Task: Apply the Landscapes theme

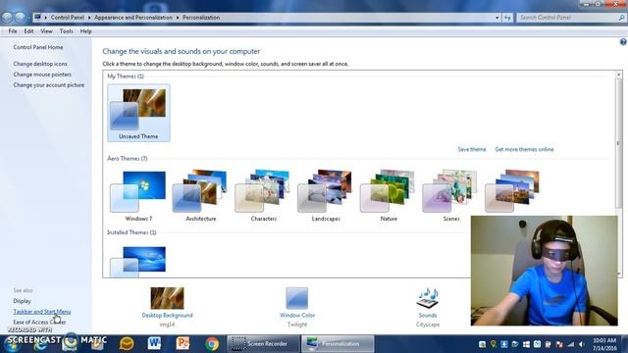Action: [326, 195]
